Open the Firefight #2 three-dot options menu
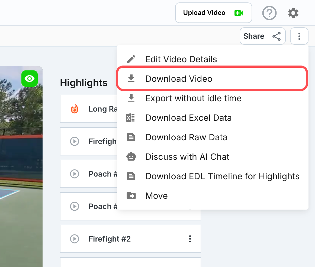The image size is (315, 267). point(190,239)
